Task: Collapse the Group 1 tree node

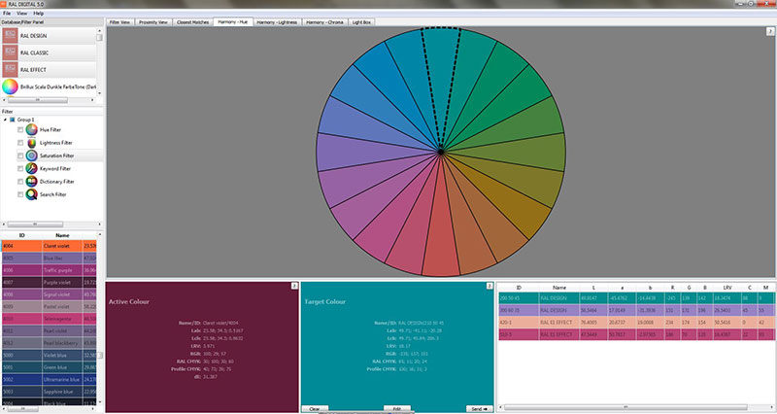Action: pos(6,120)
